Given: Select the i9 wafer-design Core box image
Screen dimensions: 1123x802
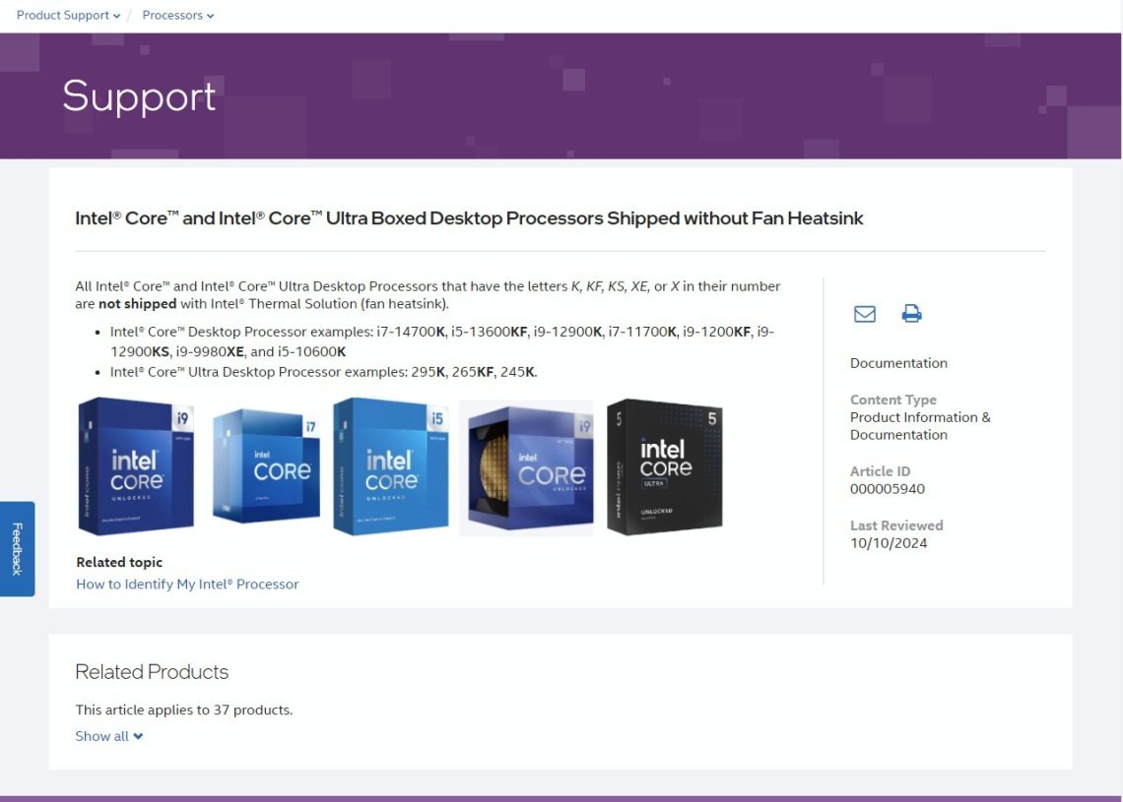Looking at the screenshot, I should tap(526, 467).
